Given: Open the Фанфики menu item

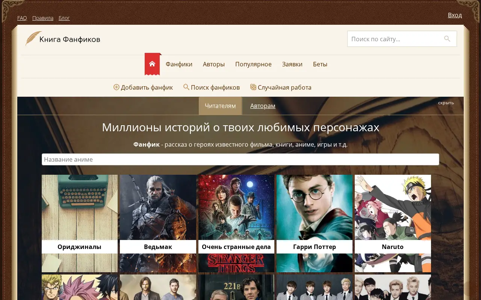Looking at the screenshot, I should 179,64.
